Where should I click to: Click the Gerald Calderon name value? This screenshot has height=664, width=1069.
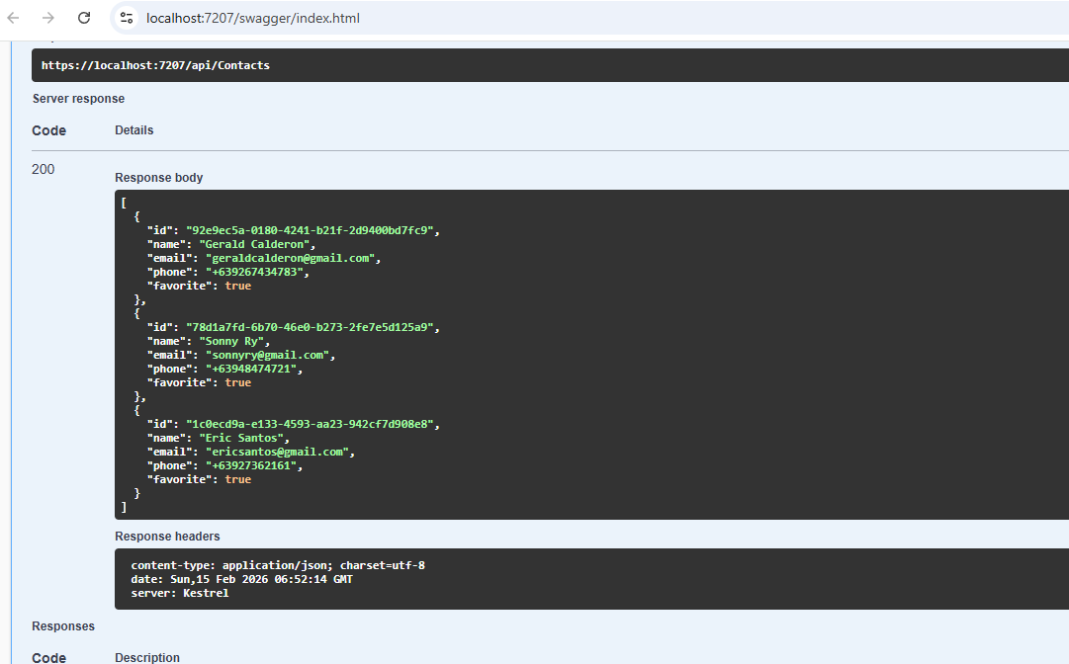(x=256, y=244)
